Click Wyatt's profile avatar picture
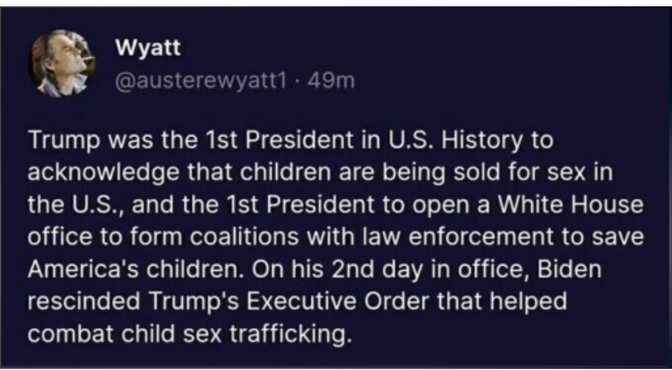Image resolution: width=672 pixels, height=370 pixels. [63, 63]
